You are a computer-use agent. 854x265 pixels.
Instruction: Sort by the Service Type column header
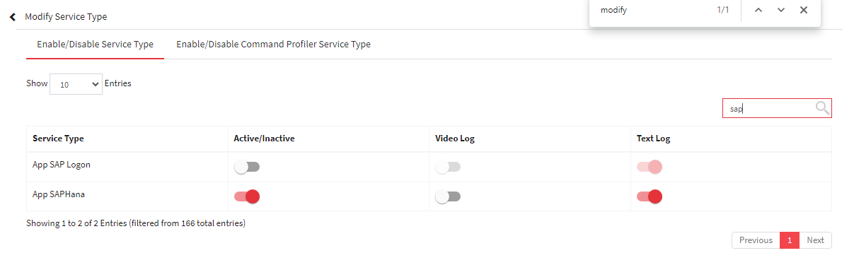tap(58, 139)
